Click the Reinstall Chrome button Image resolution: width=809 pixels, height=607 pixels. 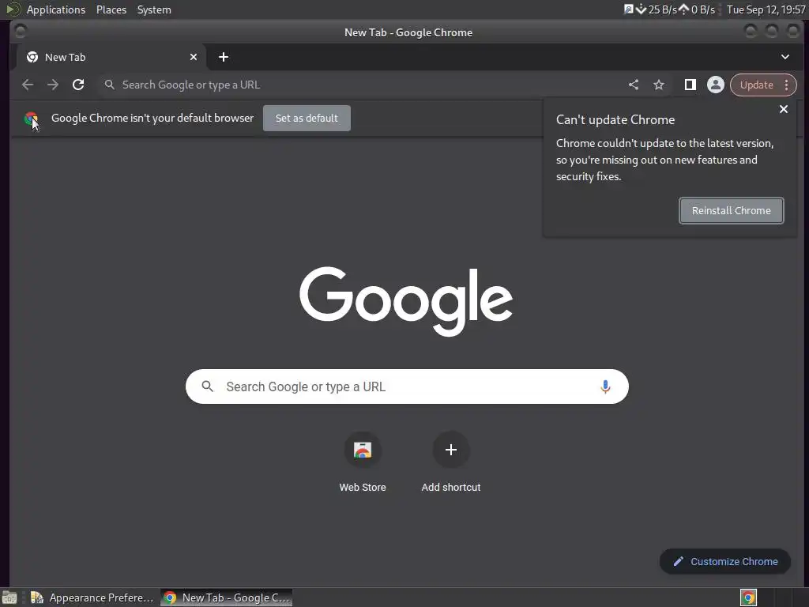(731, 210)
